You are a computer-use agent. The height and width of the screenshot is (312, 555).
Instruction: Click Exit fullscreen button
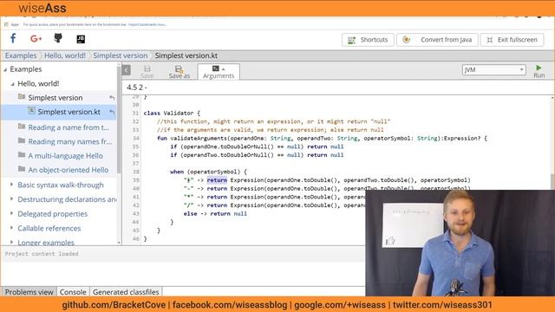click(512, 40)
